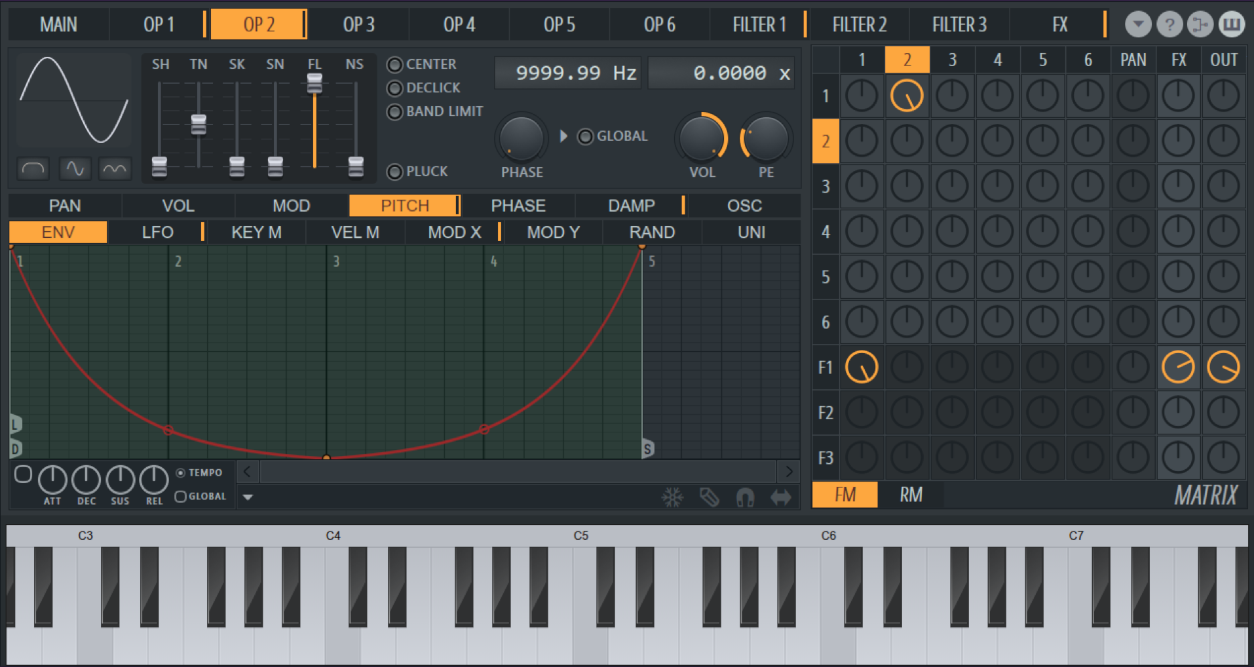Click the FL shape slider handle
Image resolution: width=1254 pixels, height=667 pixels.
(x=314, y=83)
